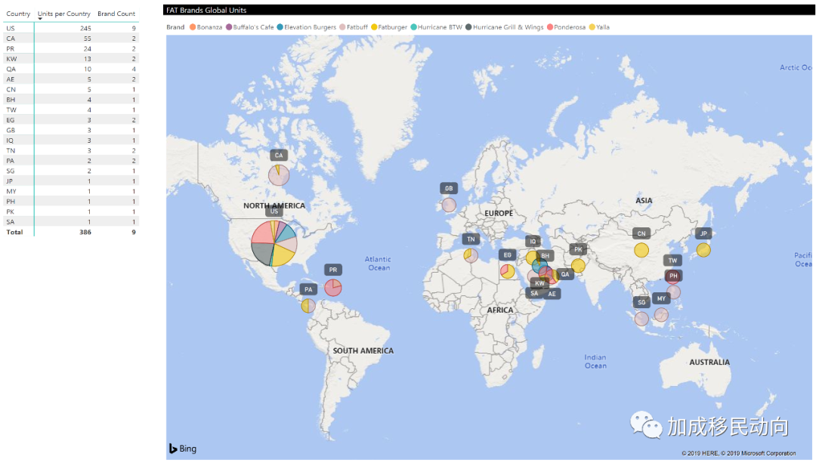This screenshot has width=816, height=463.
Task: Select the AE row in country table
Action: (71, 79)
